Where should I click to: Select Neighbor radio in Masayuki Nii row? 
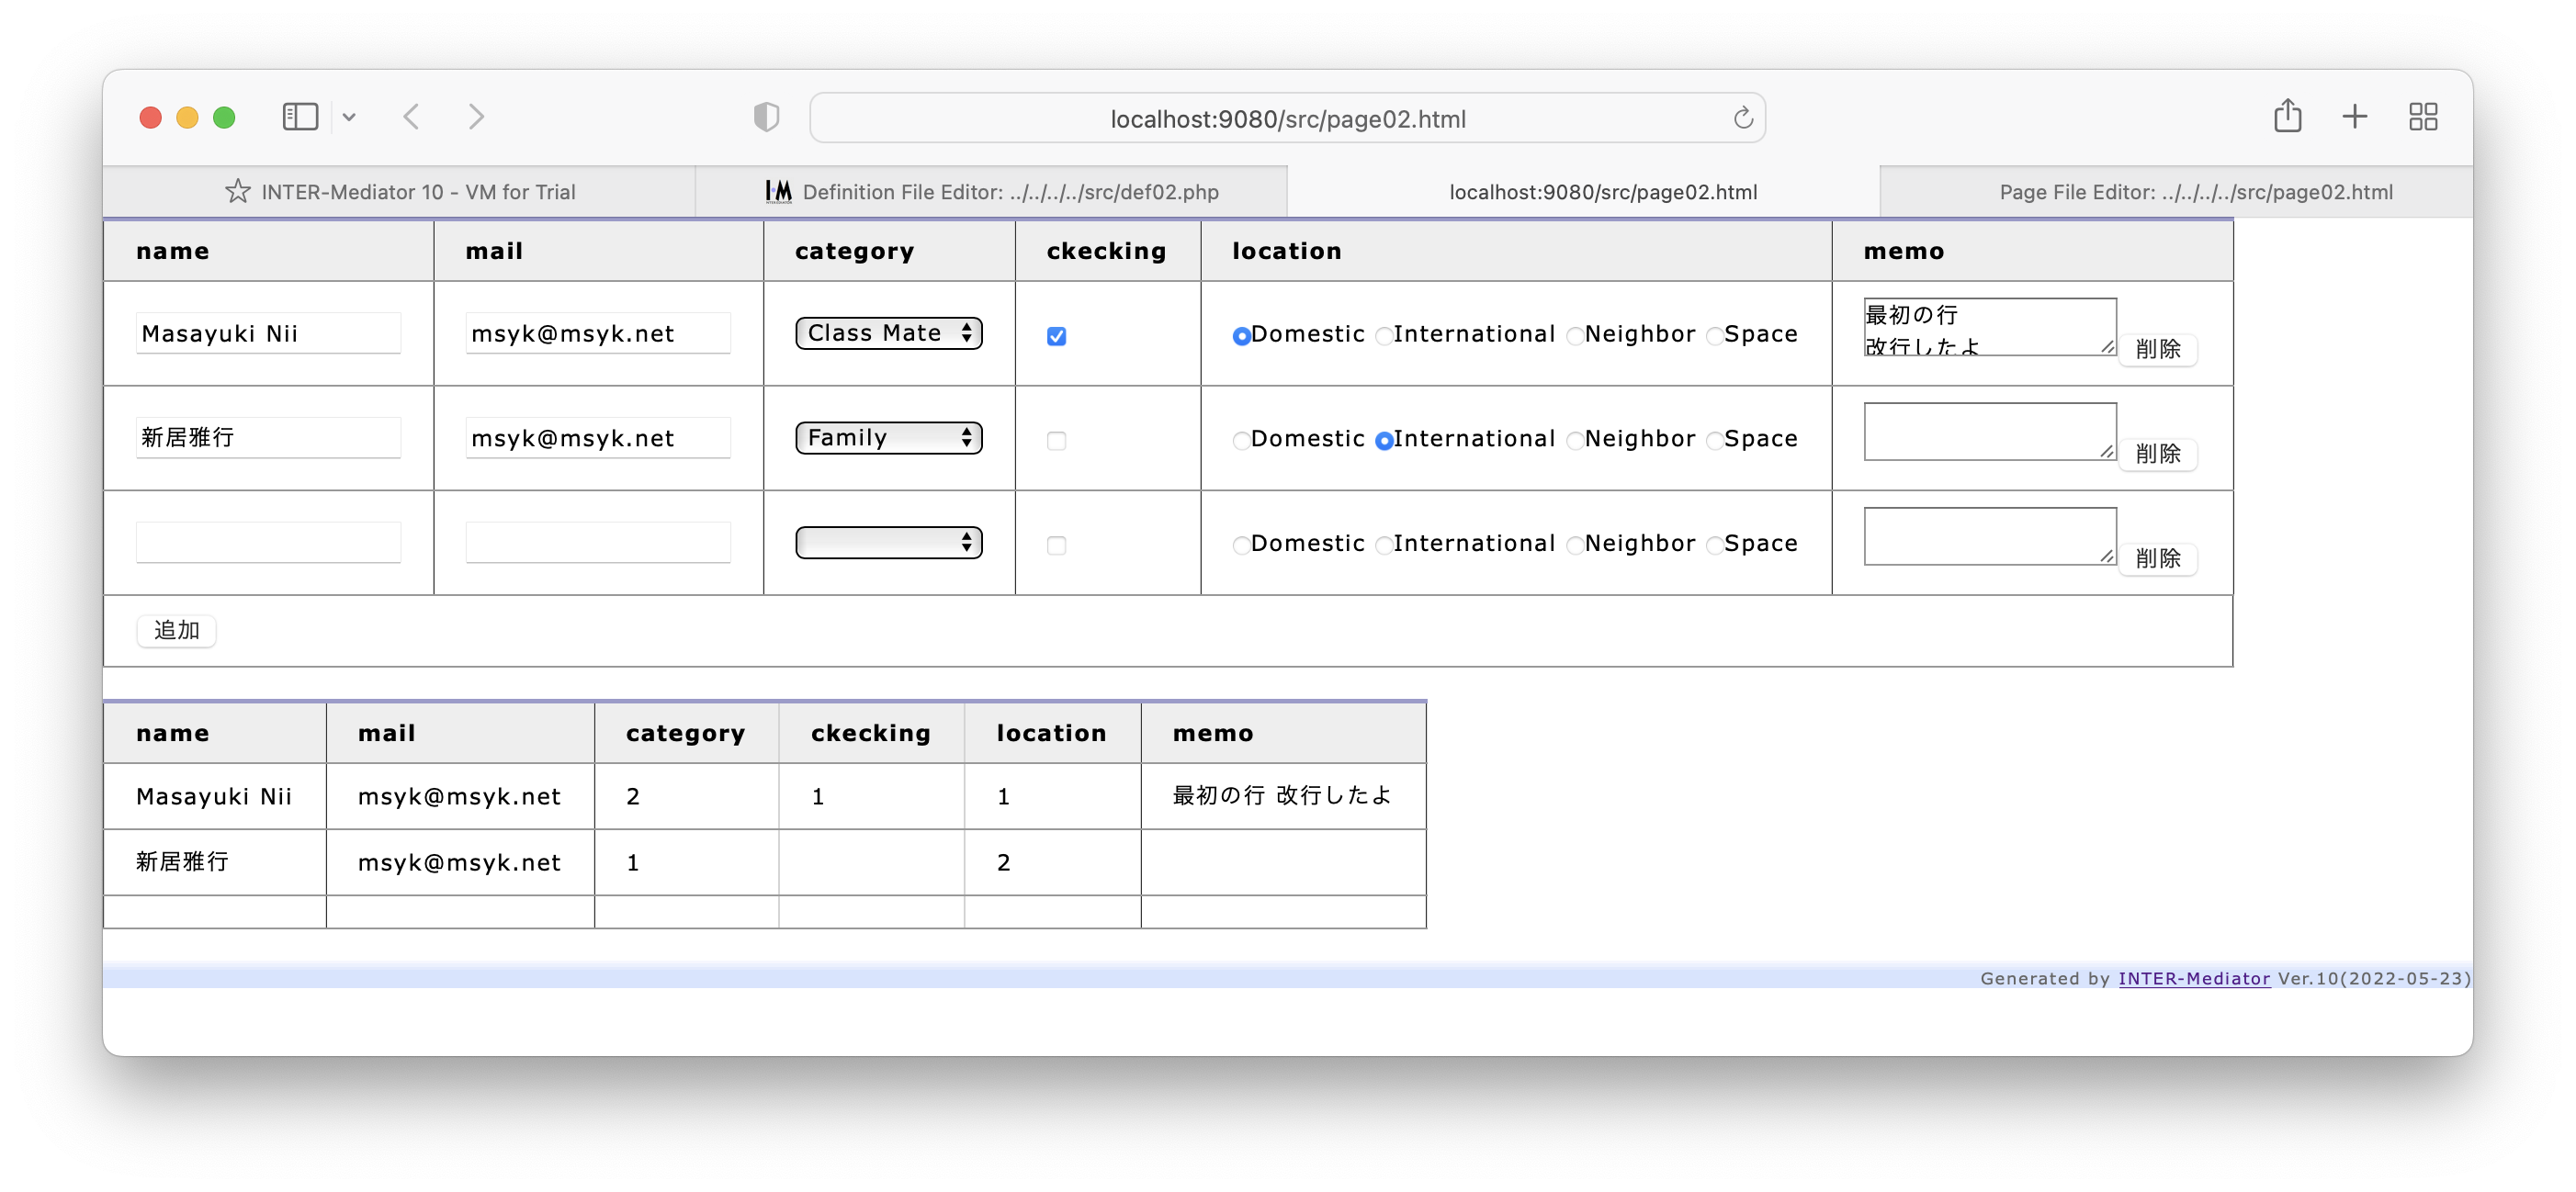pos(1574,336)
